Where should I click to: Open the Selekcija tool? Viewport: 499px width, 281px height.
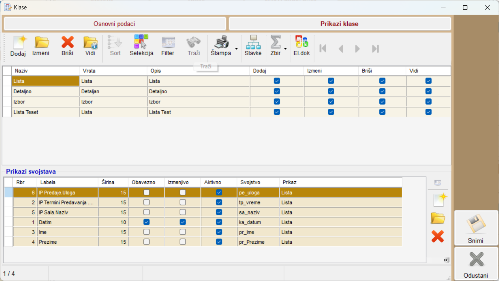coord(141,46)
